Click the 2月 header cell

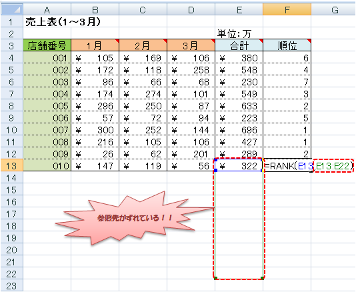pyautogui.click(x=143, y=45)
